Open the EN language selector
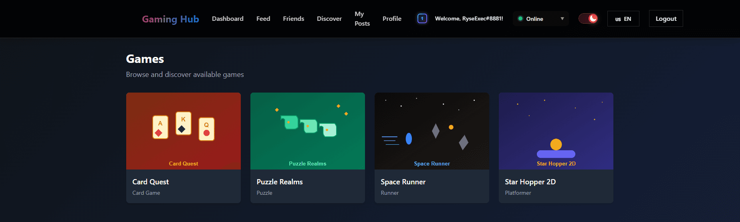 tap(623, 19)
